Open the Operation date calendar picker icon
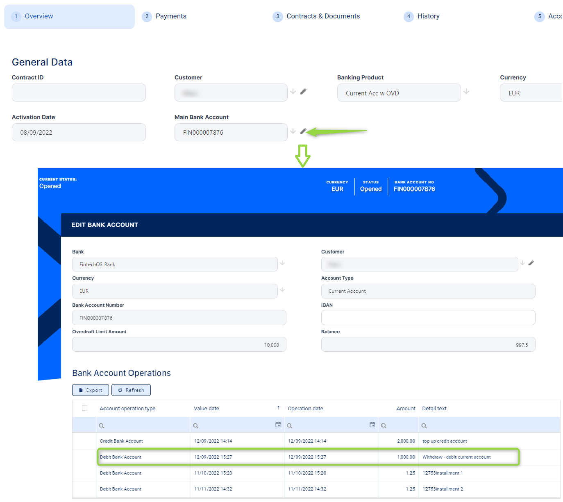 (372, 425)
